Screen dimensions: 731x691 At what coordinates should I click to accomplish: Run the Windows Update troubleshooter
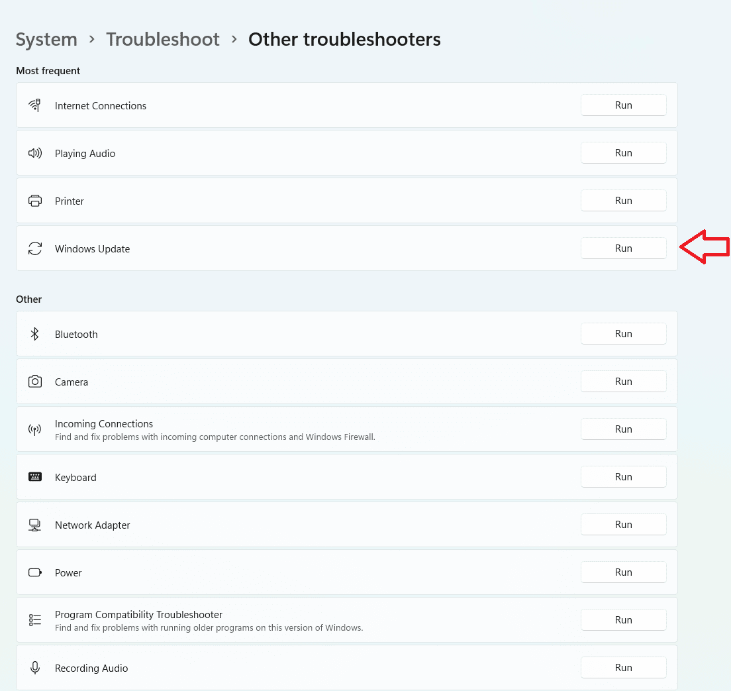tap(623, 248)
